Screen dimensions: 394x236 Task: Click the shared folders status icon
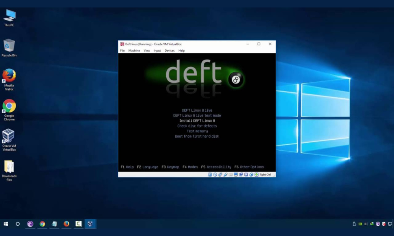[x=230, y=175]
